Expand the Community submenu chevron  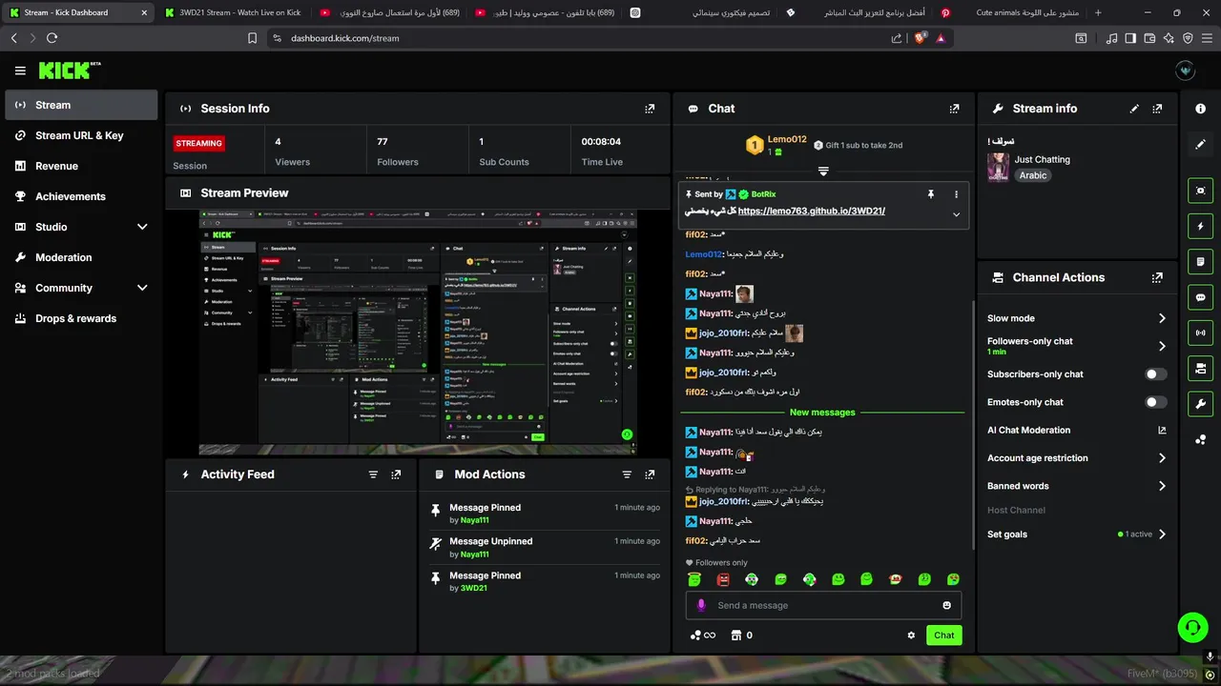click(x=142, y=288)
